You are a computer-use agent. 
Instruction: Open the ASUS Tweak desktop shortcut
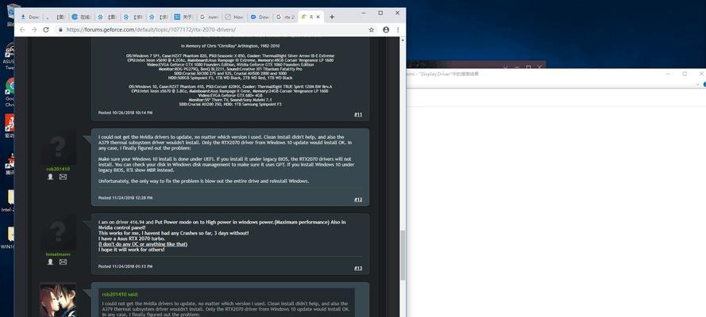pos(9,56)
